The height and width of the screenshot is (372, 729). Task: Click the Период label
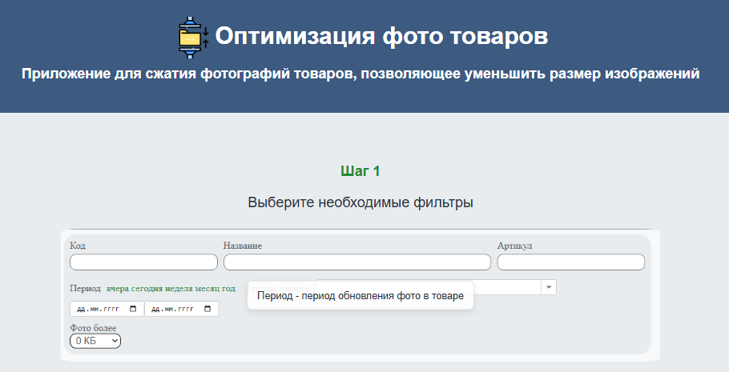coord(85,289)
